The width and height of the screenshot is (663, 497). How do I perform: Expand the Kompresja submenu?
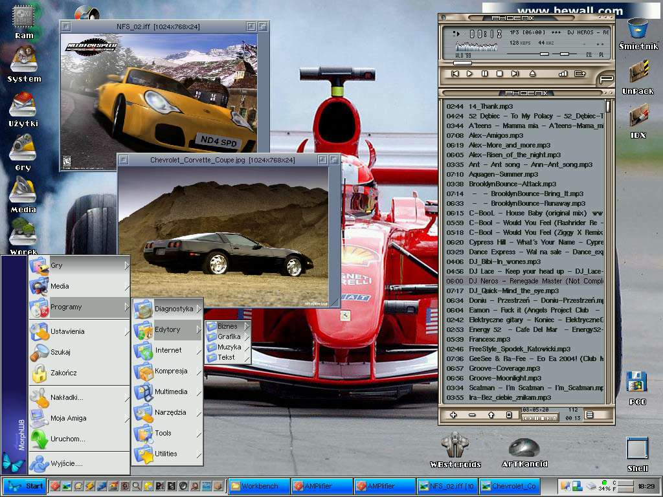(168, 371)
